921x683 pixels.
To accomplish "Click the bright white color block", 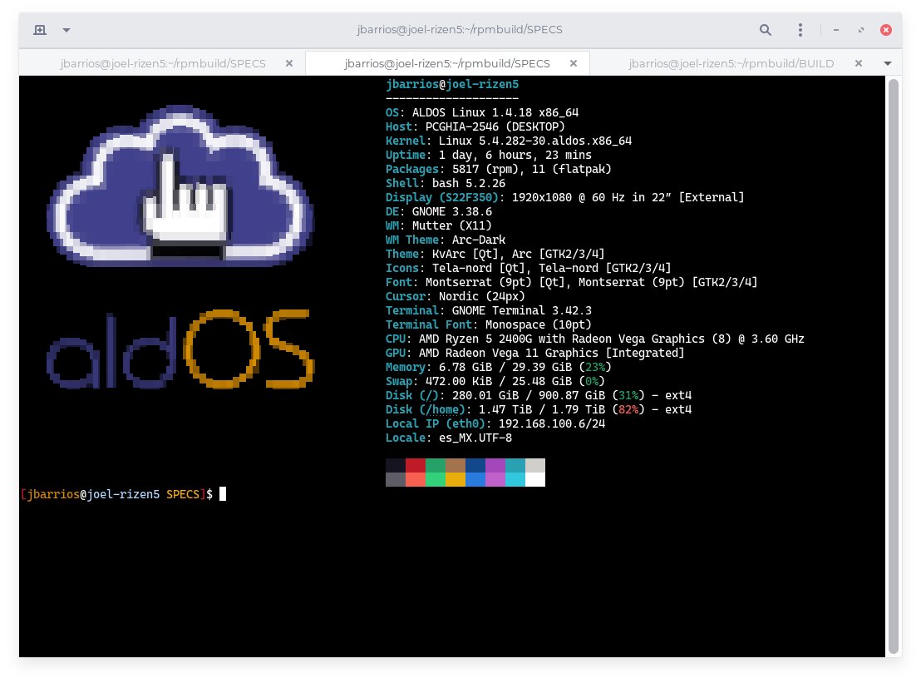I will 535,480.
